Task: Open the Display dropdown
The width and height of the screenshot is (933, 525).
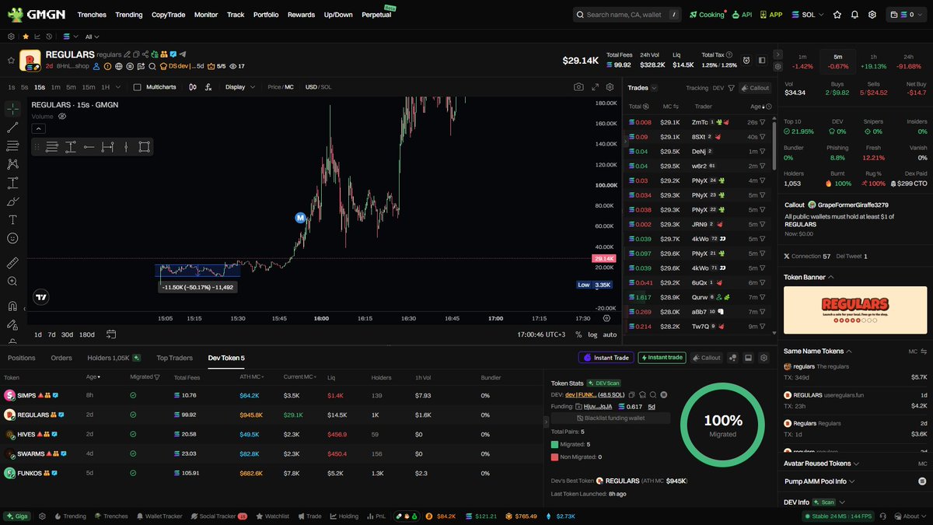Action: 240,87
